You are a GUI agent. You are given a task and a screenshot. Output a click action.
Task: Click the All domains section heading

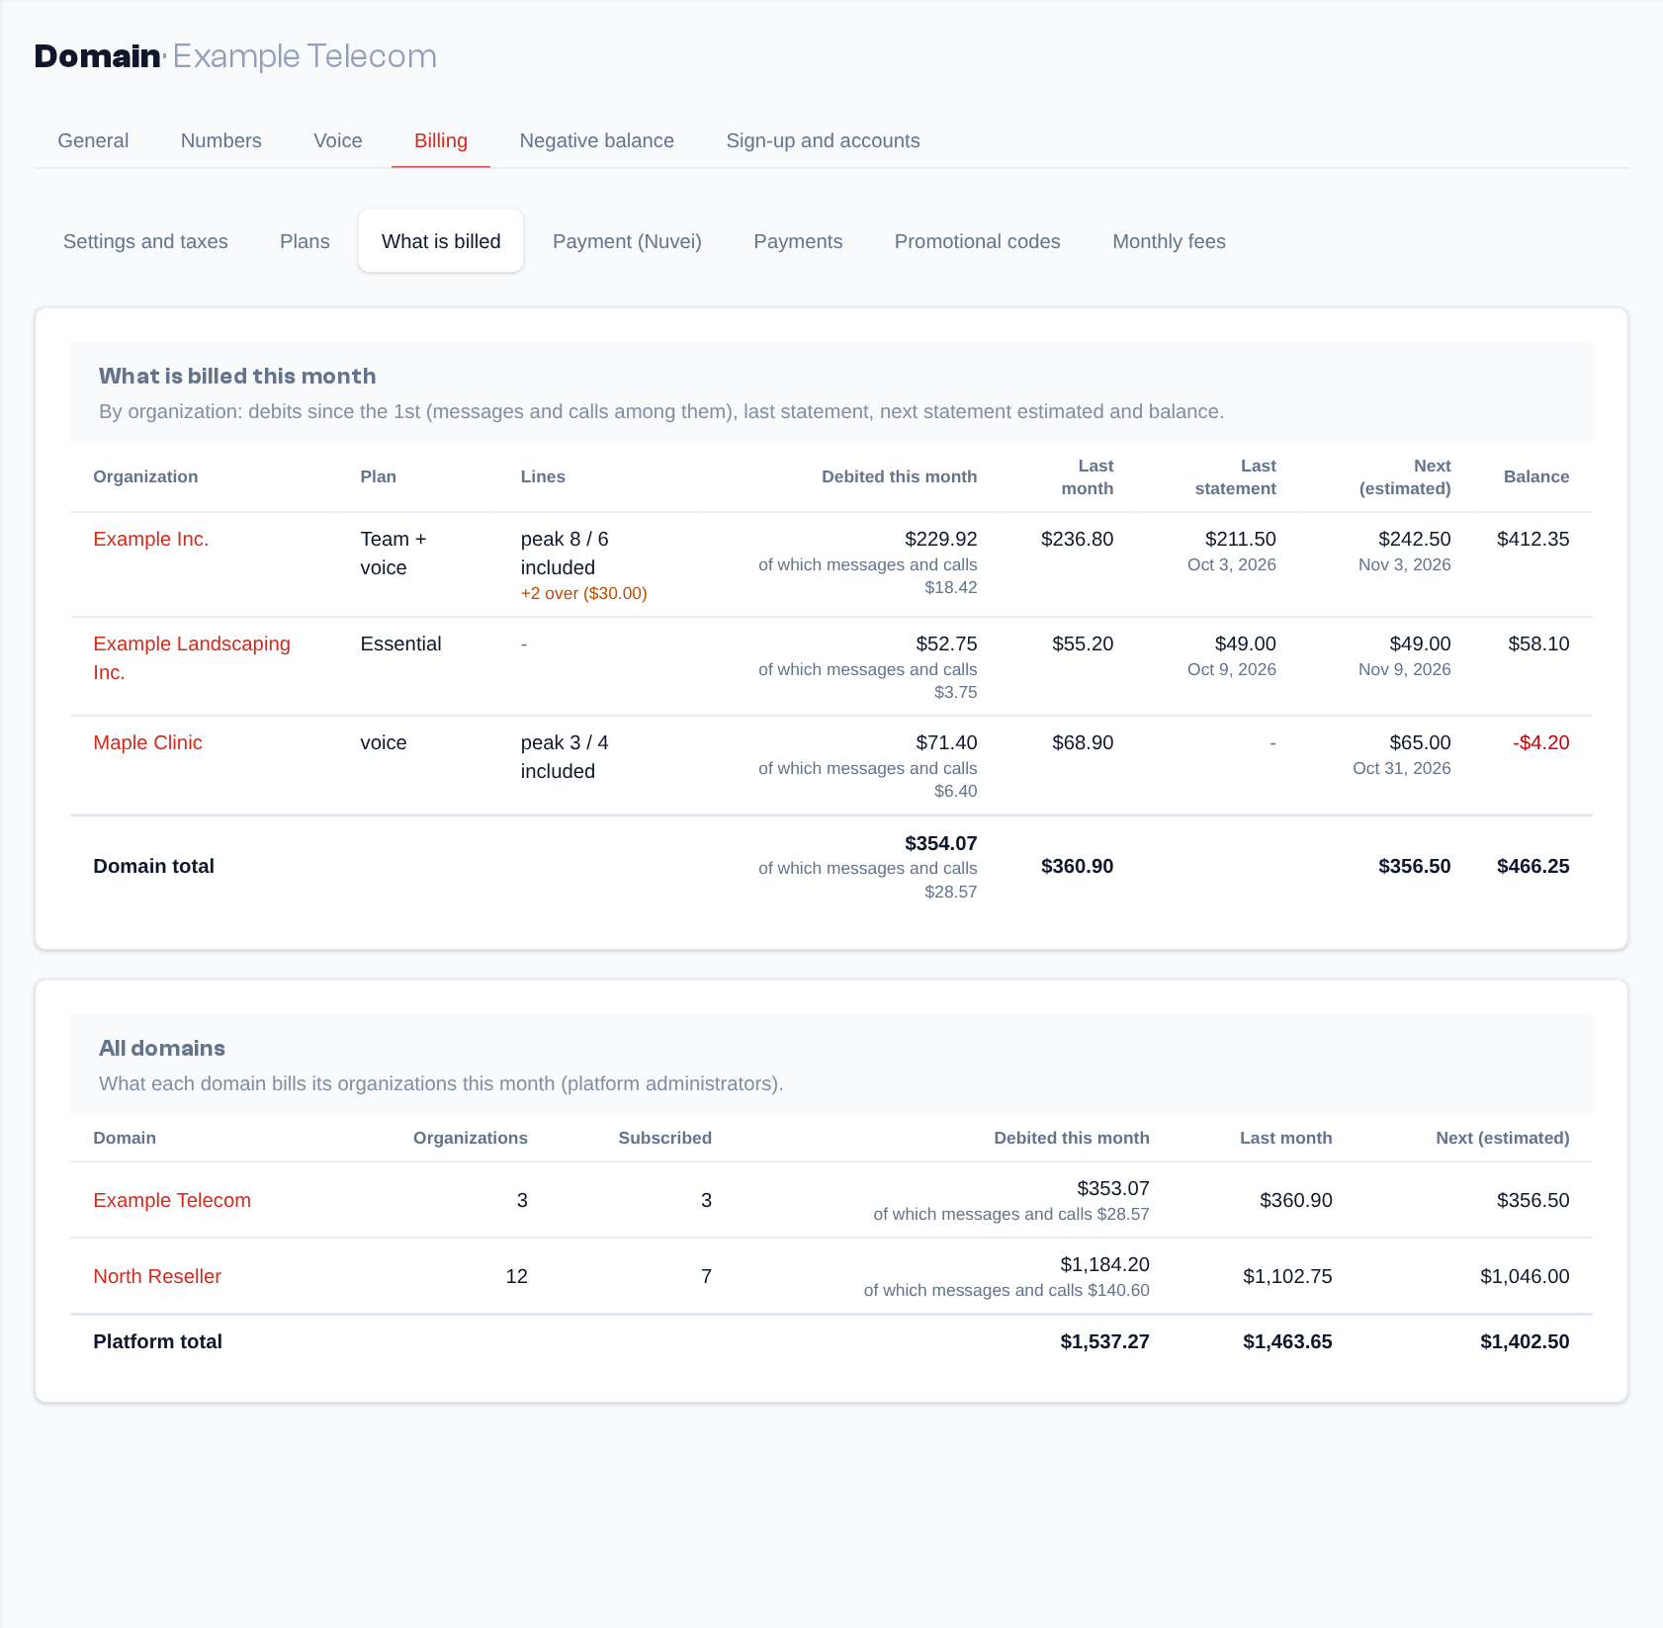162,1048
